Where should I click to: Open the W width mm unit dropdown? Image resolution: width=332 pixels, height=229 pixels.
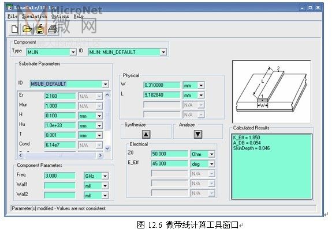click(x=201, y=85)
